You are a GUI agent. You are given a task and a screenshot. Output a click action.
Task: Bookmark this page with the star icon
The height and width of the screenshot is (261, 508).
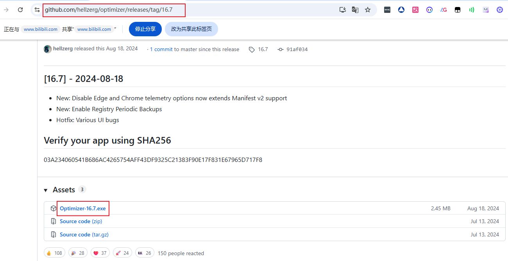(x=367, y=10)
